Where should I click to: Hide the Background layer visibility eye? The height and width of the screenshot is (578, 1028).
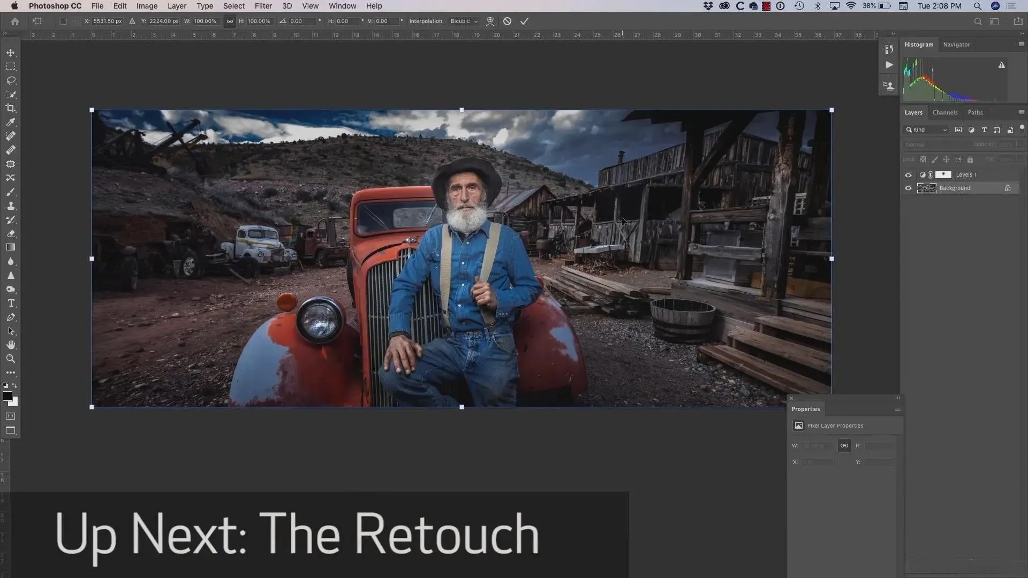(x=908, y=188)
